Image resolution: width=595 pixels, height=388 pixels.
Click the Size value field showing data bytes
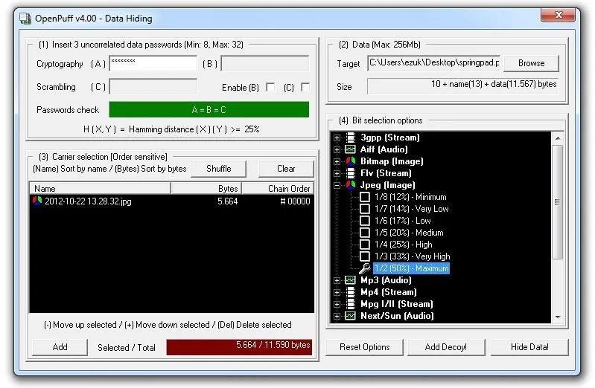point(462,86)
